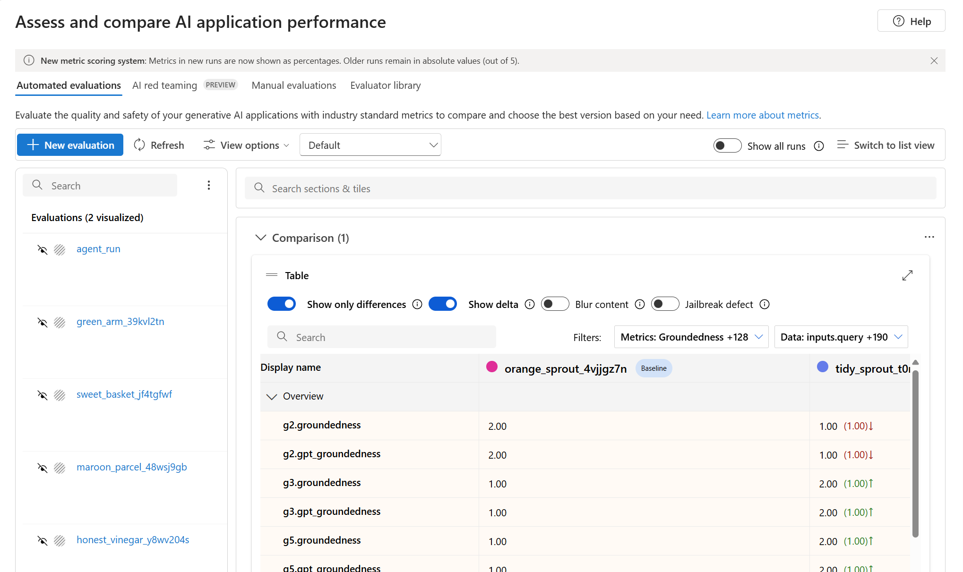The height and width of the screenshot is (572, 963).
Task: Open the Learn more about metrics link
Action: 763,115
